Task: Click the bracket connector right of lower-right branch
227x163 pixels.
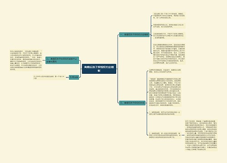Action: [x=147, y=103]
